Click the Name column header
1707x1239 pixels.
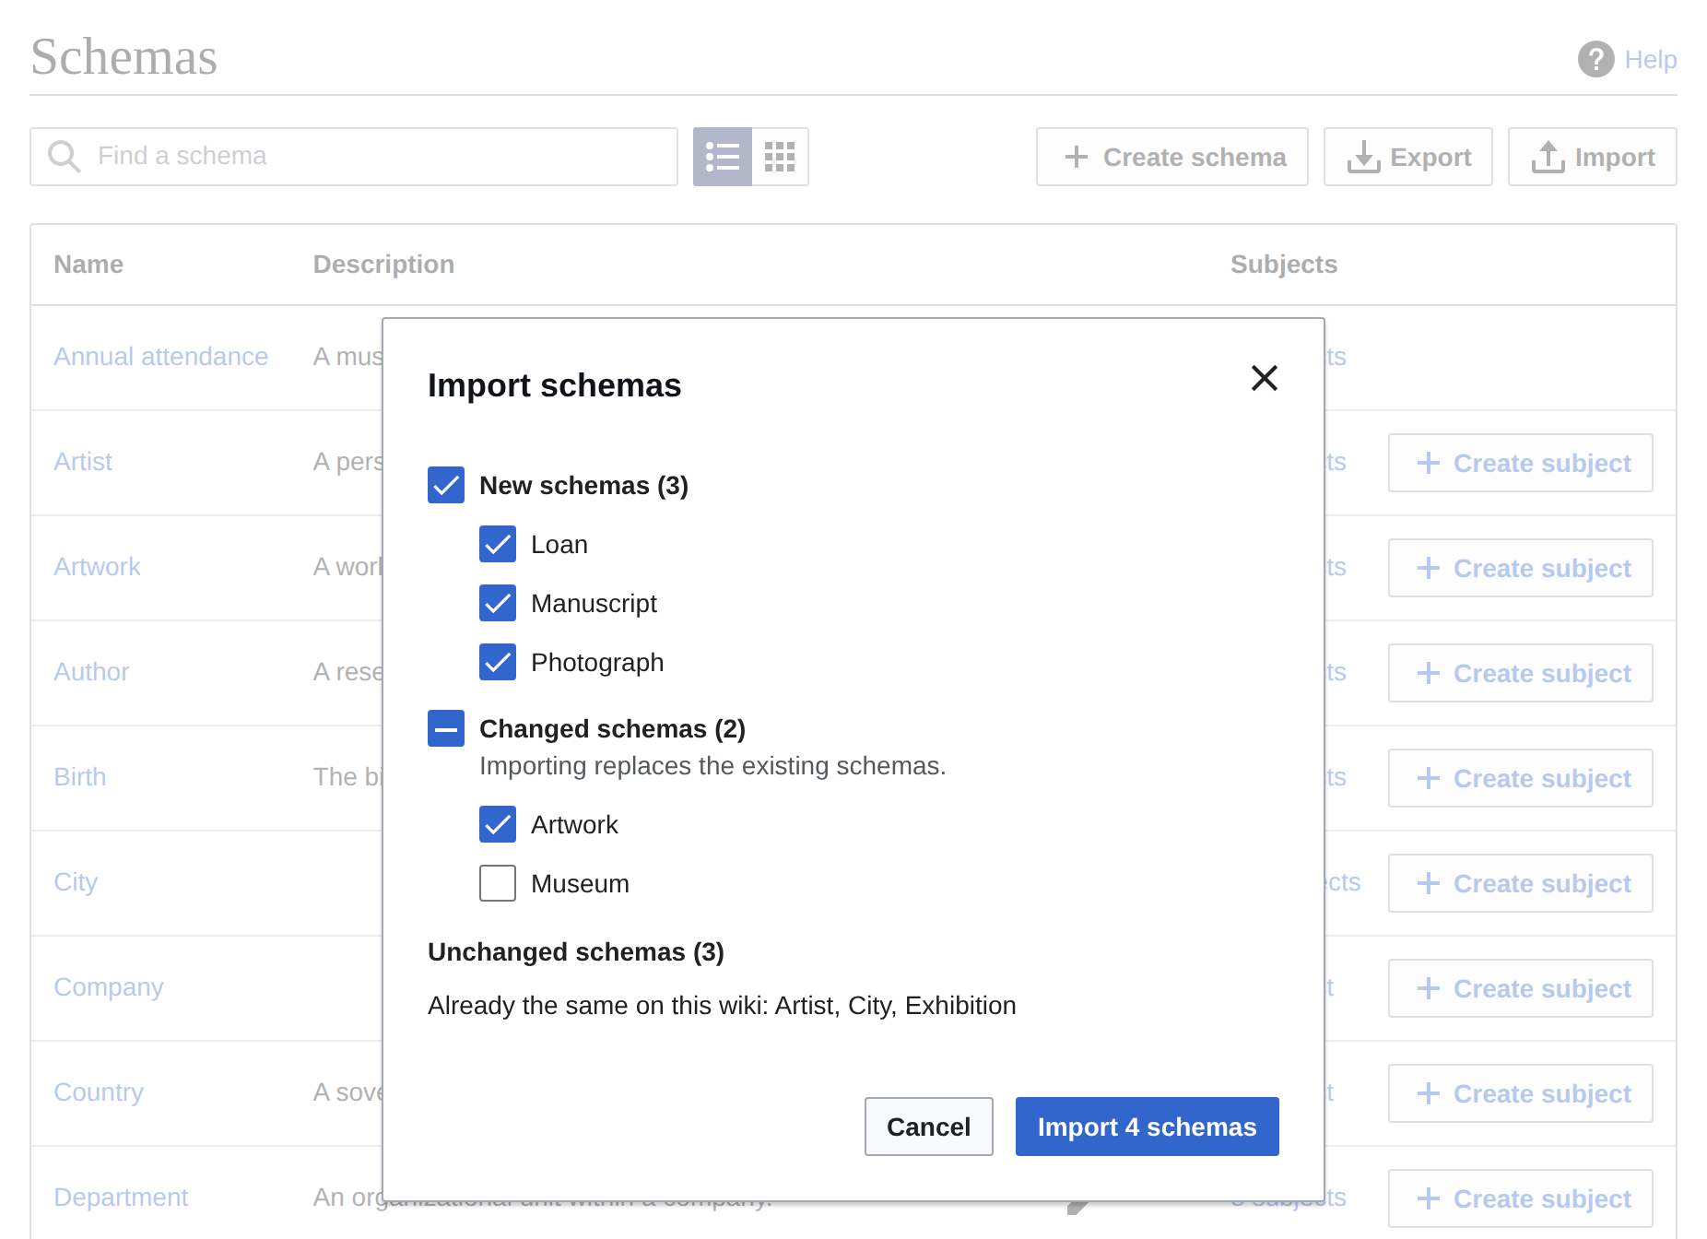point(88,265)
